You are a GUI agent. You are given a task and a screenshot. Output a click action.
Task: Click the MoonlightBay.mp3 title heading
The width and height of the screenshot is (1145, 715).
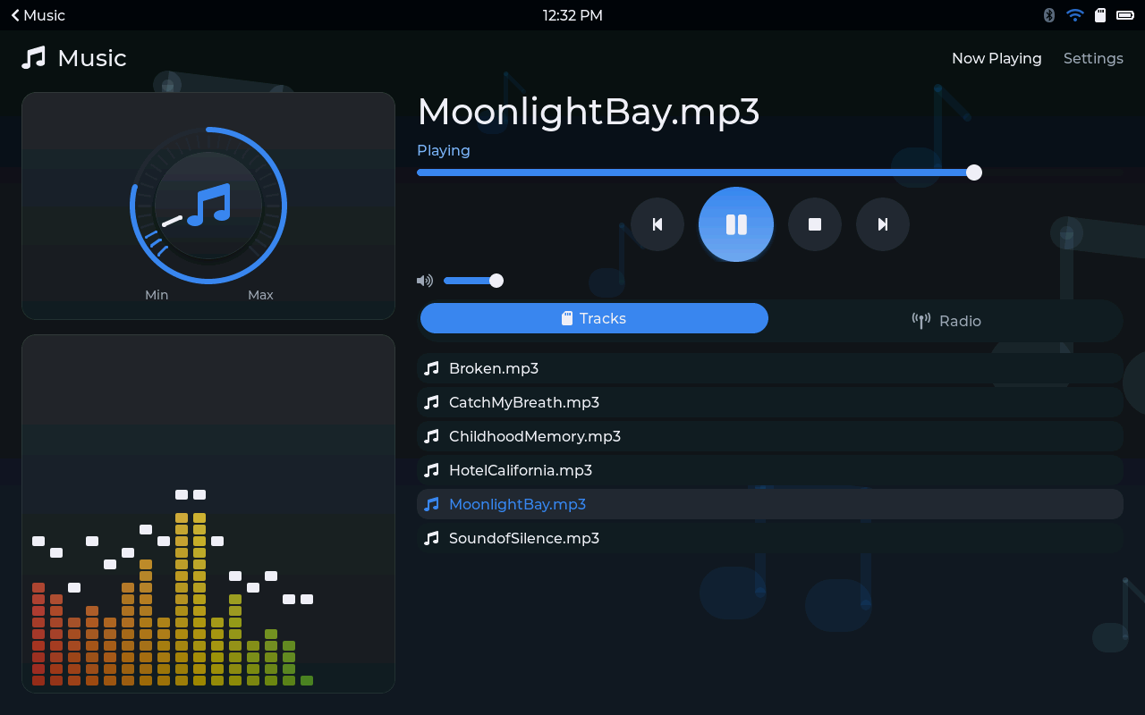[589, 112]
